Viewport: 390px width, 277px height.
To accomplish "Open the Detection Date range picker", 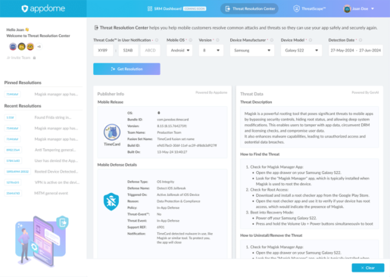I will [356, 51].
